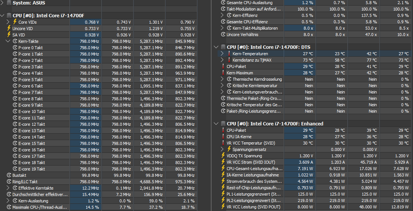Click the chip icon of CPU [#0]: Intel Core i7-14700F header
Viewport: 413px width, 211px height.
(9, 15)
